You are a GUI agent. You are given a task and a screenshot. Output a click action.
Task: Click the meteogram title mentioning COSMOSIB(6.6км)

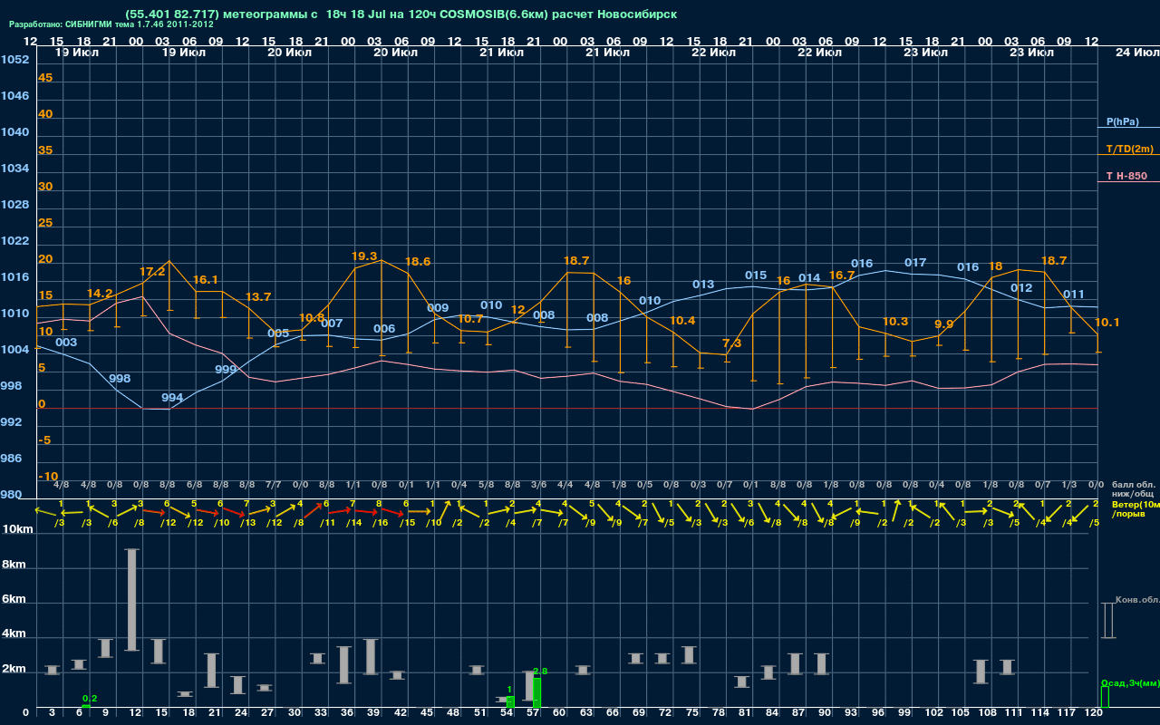click(401, 14)
